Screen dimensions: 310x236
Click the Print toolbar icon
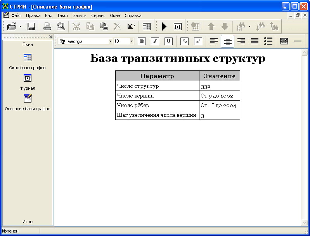coord(47,26)
